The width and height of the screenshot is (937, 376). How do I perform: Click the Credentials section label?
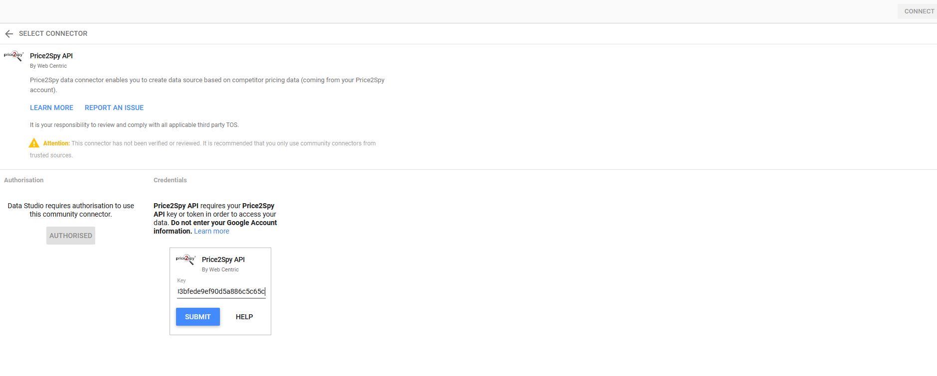170,180
